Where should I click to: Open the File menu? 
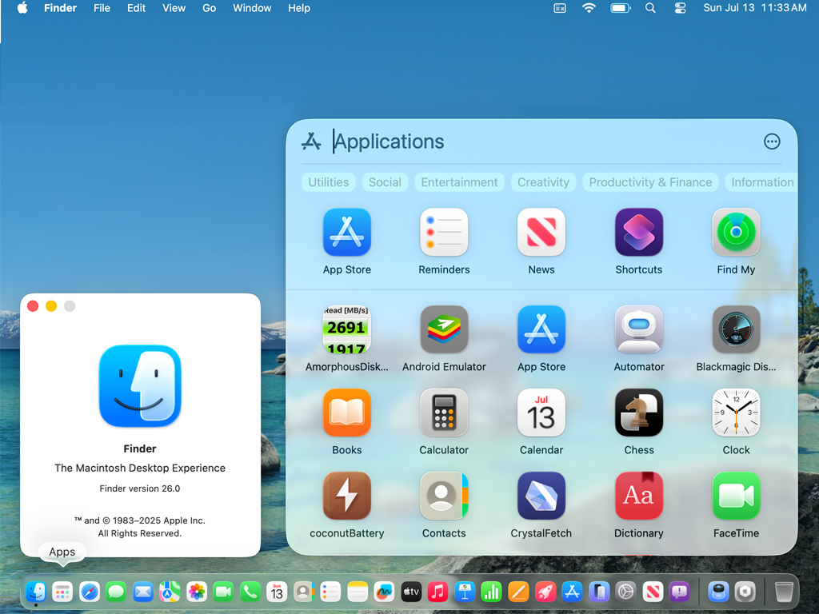coord(102,8)
